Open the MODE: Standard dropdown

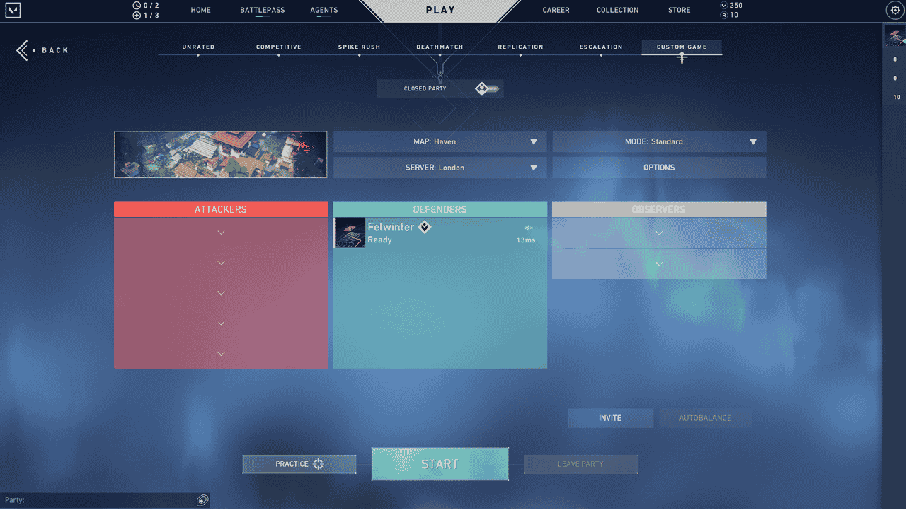(659, 141)
